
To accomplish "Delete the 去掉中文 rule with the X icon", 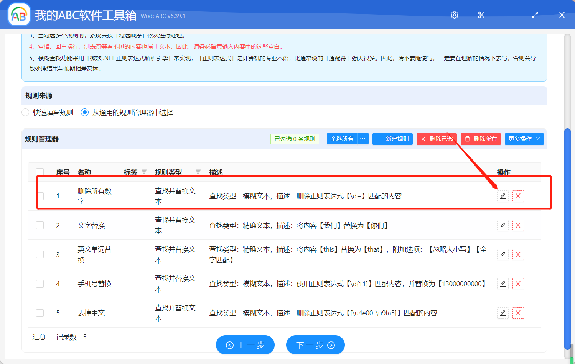I will [518, 313].
